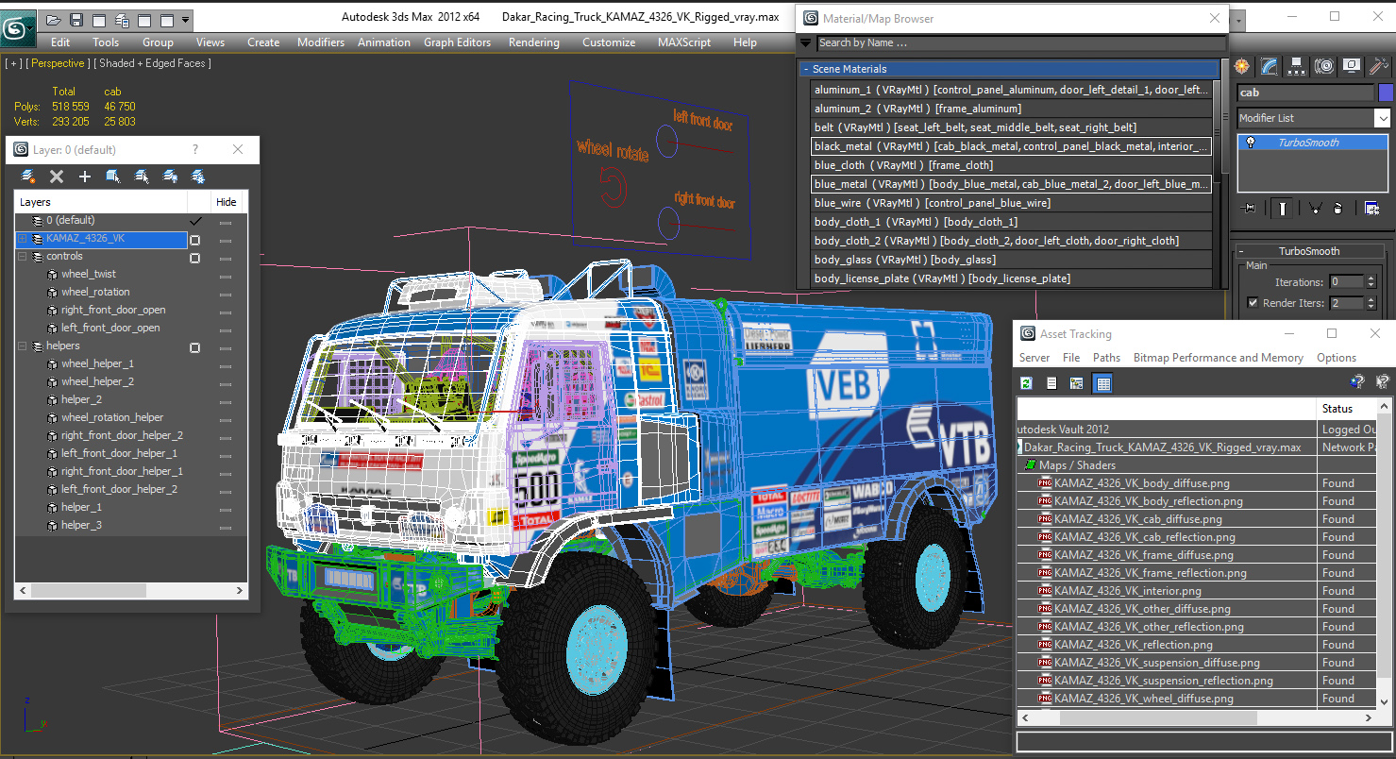Open the Hierarchy command panel tab

[1297, 66]
